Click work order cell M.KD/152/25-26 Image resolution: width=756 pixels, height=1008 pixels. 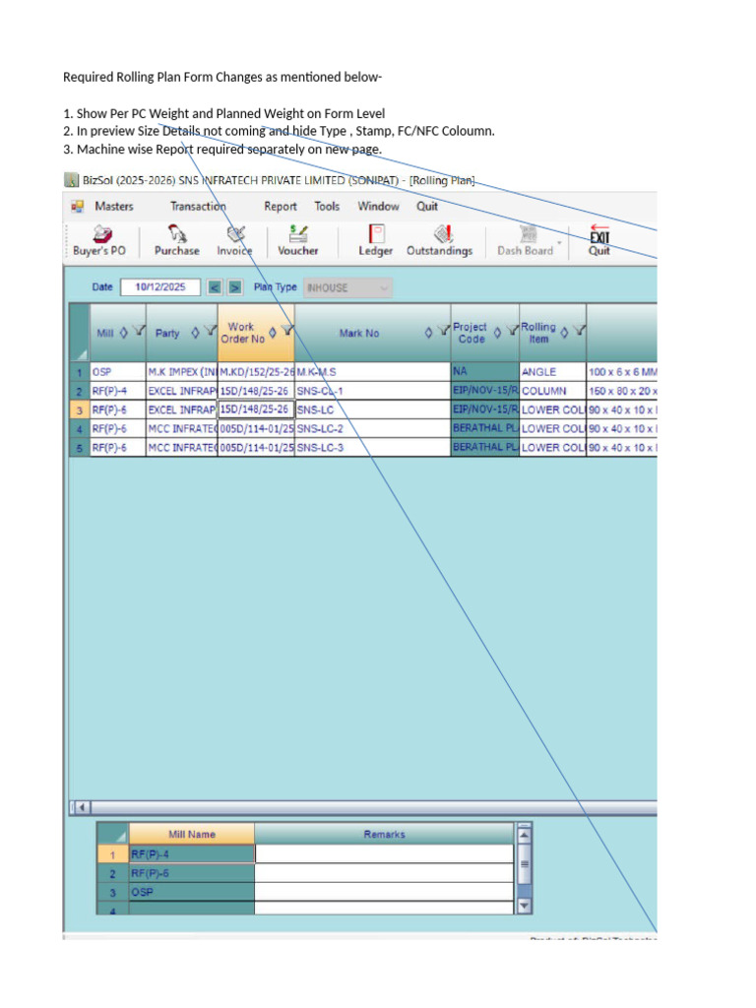(257, 372)
